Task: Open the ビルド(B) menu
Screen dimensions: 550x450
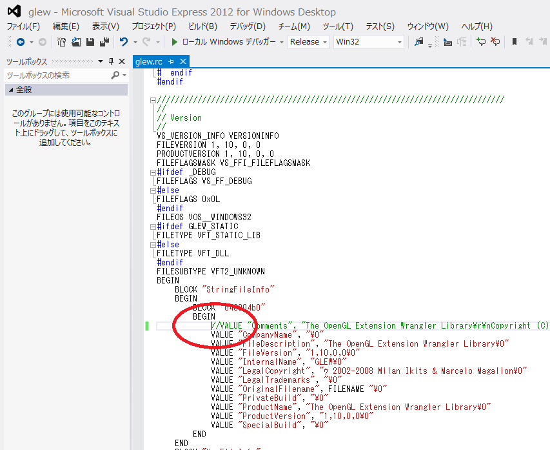Action: [x=202, y=26]
